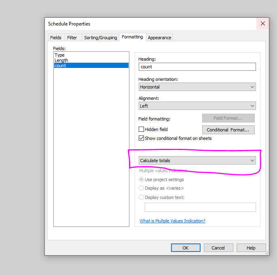The image size is (277, 275).
Task: Confirm with the OK button
Action: tap(185, 248)
